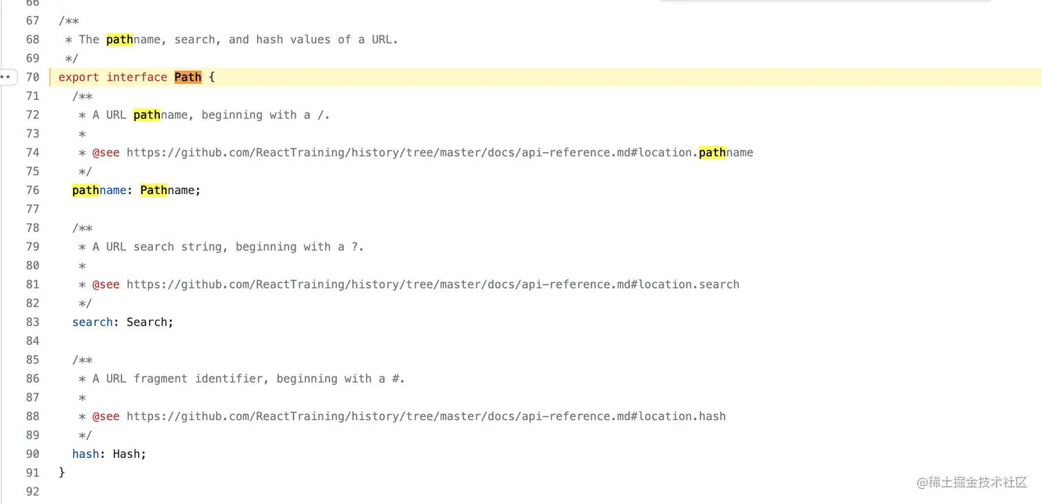Click the hash property name

[x=85, y=454]
